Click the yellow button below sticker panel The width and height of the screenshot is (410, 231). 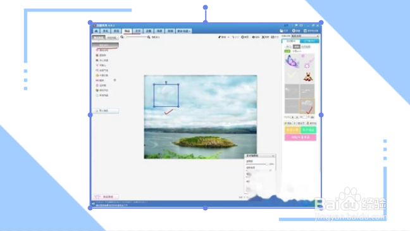point(292,130)
